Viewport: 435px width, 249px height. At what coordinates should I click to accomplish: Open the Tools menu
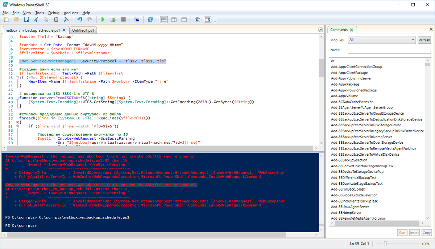coord(40,13)
